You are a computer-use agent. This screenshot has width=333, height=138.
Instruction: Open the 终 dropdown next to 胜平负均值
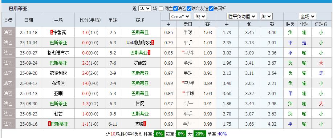click(x=266, y=17)
